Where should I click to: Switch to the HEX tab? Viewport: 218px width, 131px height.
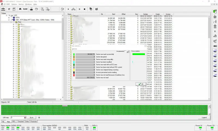tap(14, 121)
